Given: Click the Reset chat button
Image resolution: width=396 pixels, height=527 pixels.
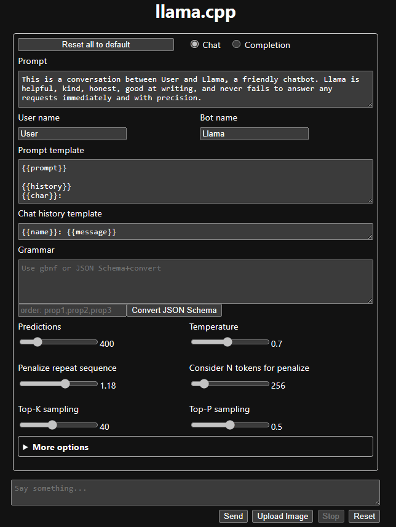Looking at the screenshot, I should [x=365, y=517].
